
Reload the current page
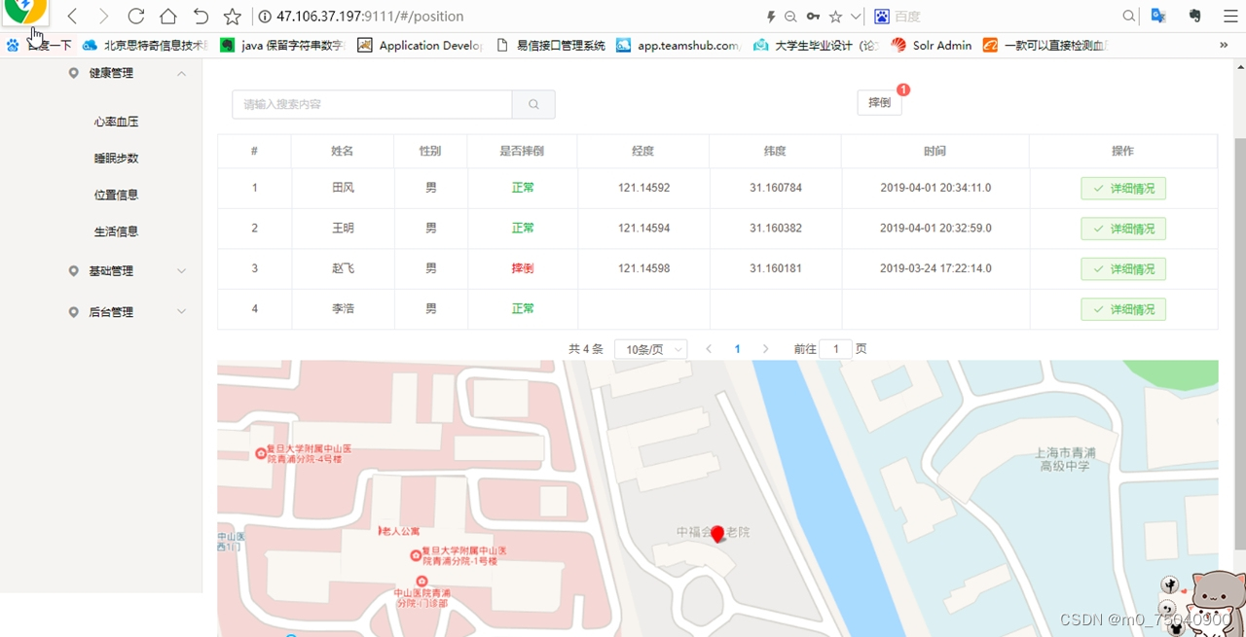(x=136, y=17)
